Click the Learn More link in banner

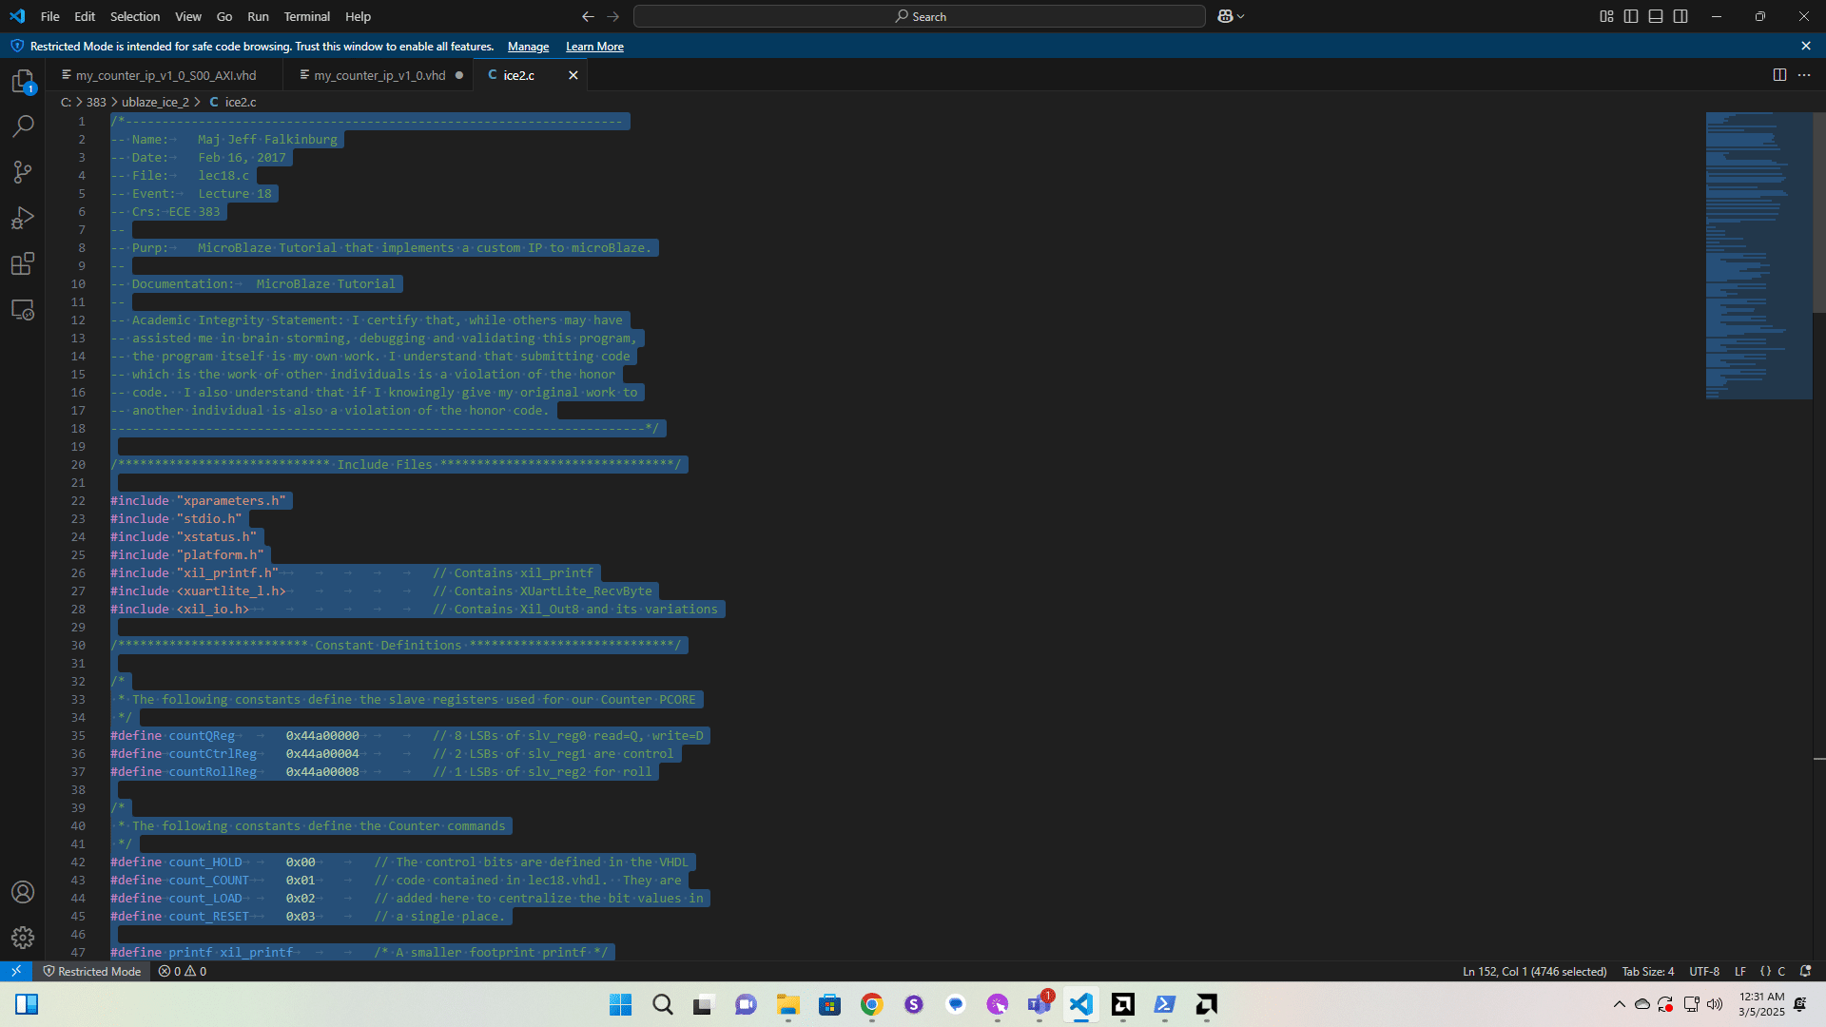[594, 47]
